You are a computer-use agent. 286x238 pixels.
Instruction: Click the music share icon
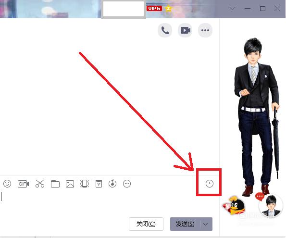[x=112, y=183]
